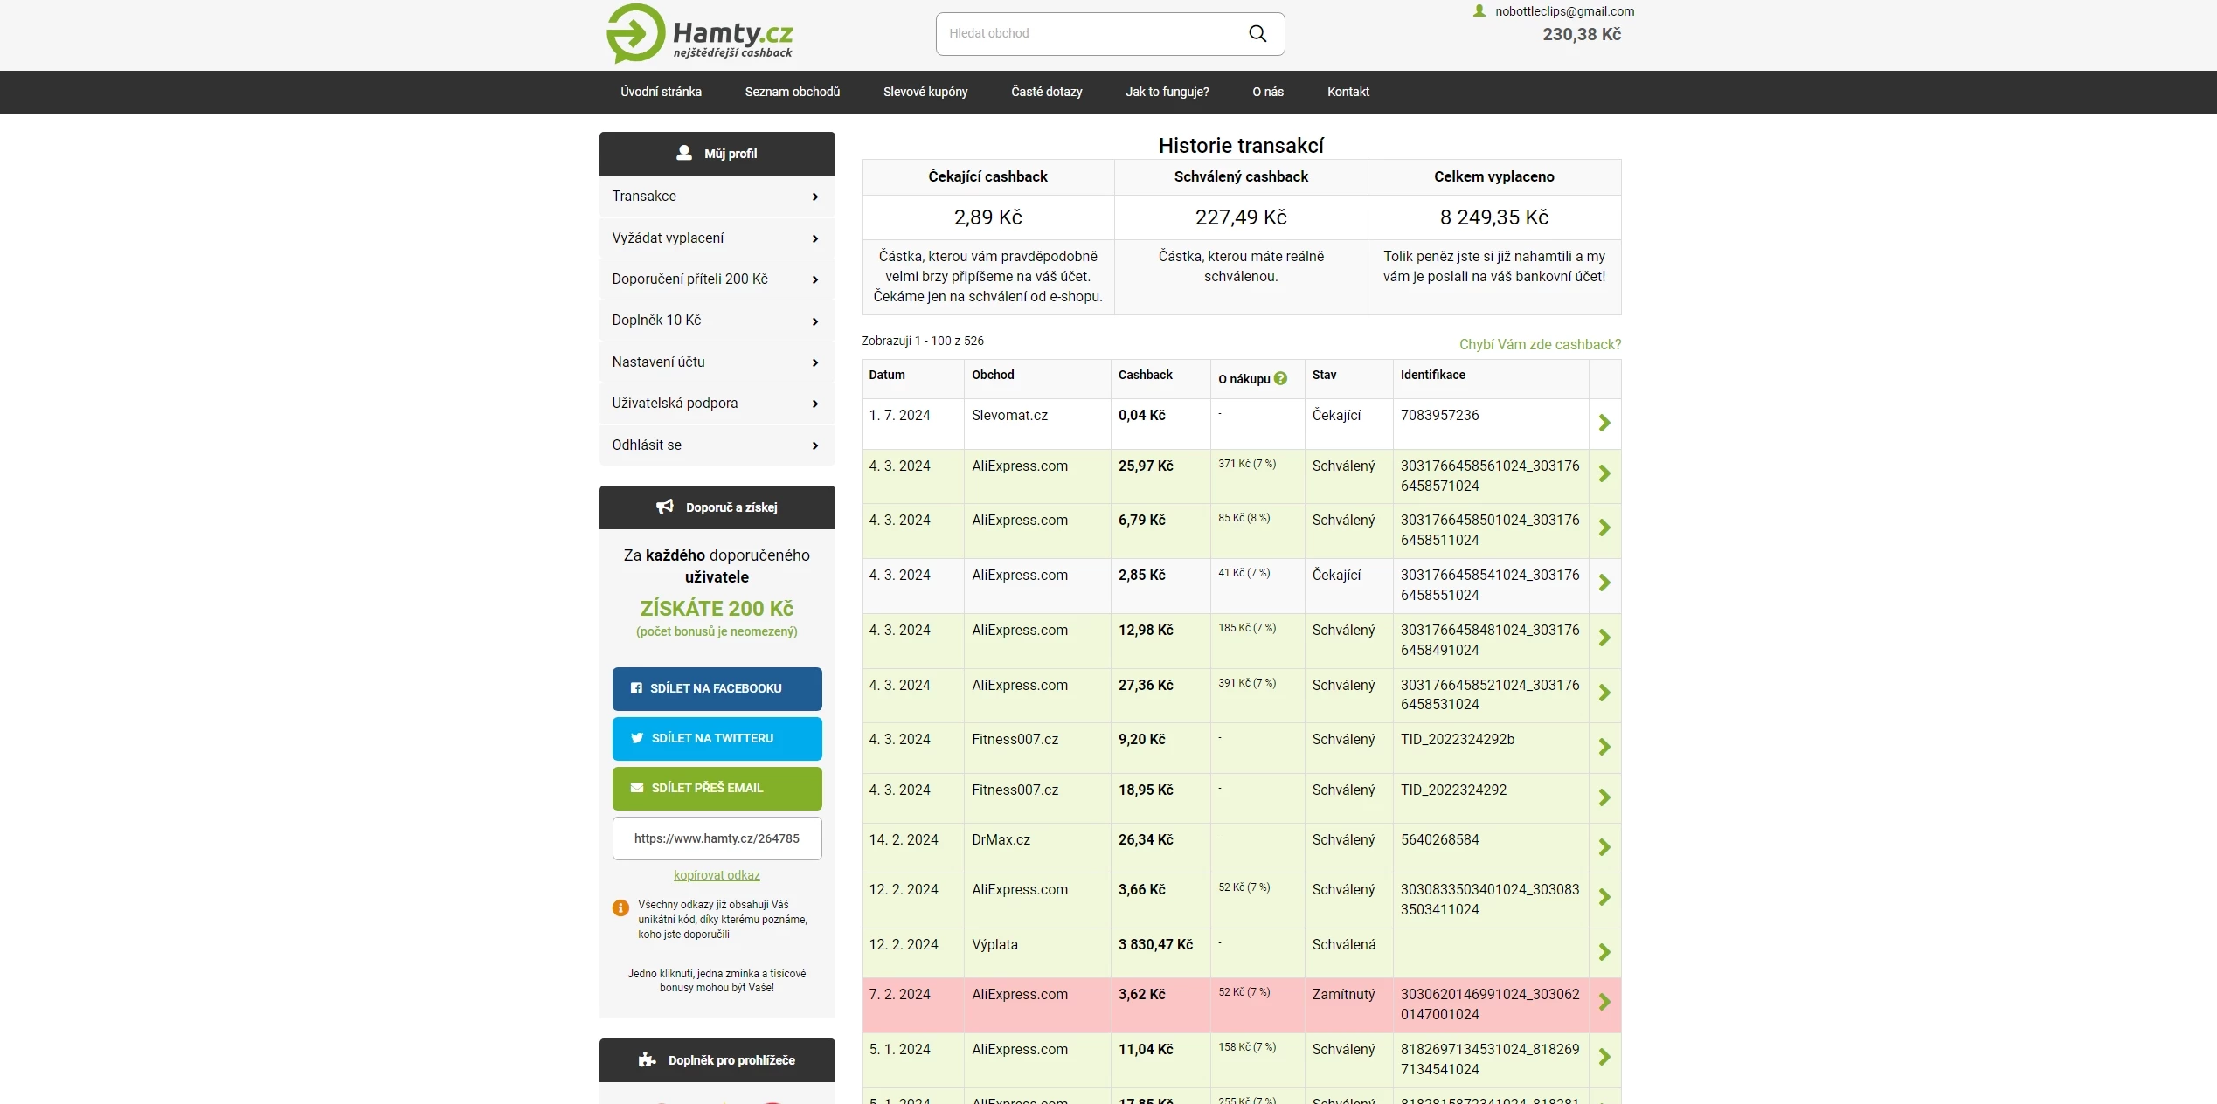Open details arrow for 11,04 Kč AliExpress row
Image resolution: width=2217 pixels, height=1104 pixels.
1604,1057
